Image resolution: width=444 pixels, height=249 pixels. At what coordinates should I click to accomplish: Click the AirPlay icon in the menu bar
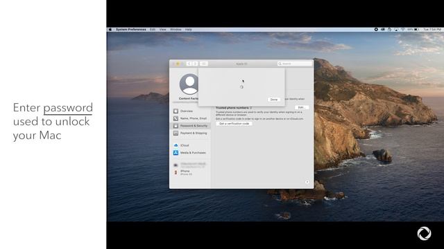pos(396,29)
